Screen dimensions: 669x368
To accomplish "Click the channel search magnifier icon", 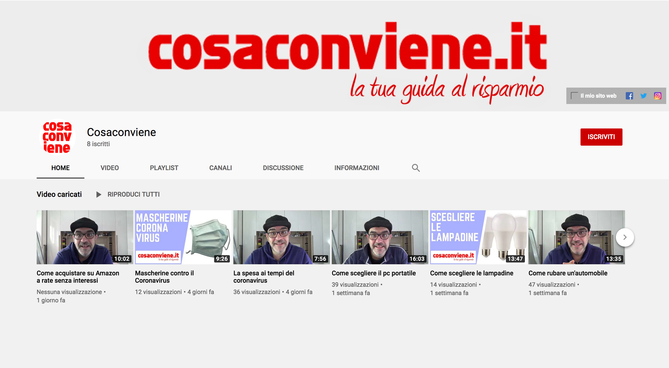I will coord(415,168).
